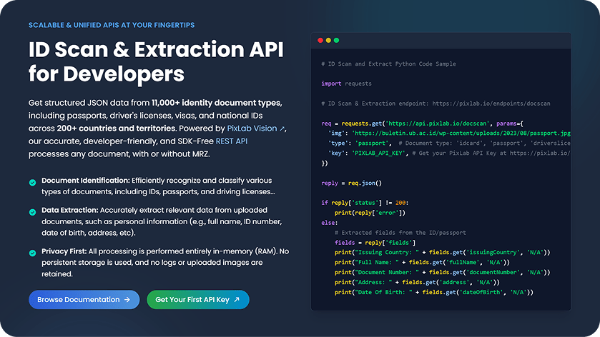600x337 pixels.
Task: Click the 'PIXLAB_API_KEY' string in code
Action: pyautogui.click(x=376, y=153)
